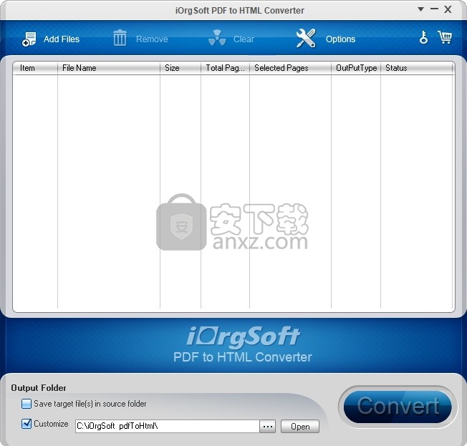Click the Remove trash can icon
Viewport: 467px width, 446px height.
click(120, 38)
